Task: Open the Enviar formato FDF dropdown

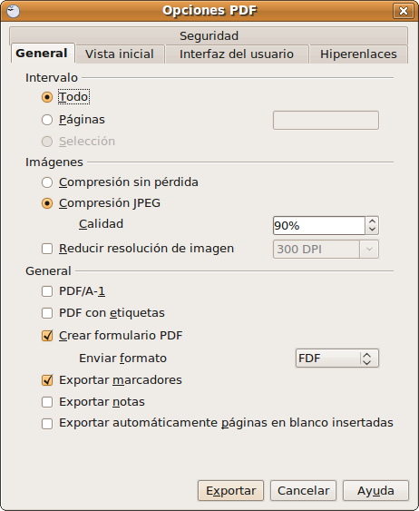Action: [337, 359]
